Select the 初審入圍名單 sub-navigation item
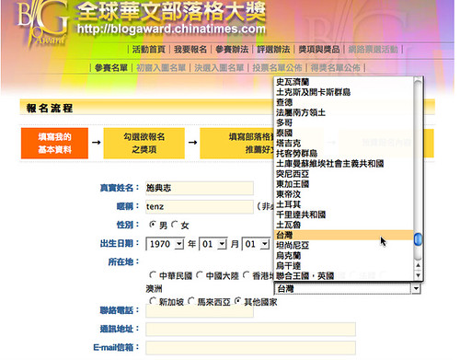The width and height of the screenshot is (460, 360). [x=161, y=68]
